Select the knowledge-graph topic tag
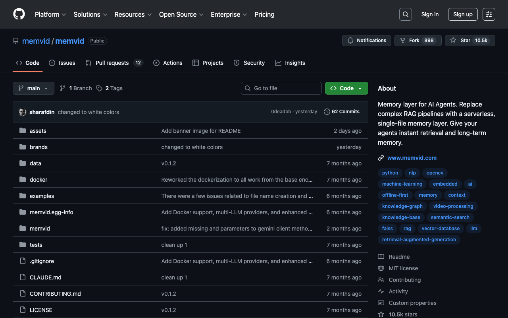Viewport: 508px width, 318px height. (x=402, y=206)
